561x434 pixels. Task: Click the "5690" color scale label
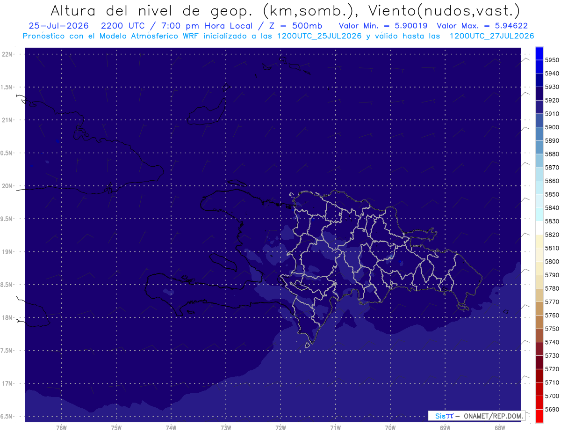pos(552,409)
